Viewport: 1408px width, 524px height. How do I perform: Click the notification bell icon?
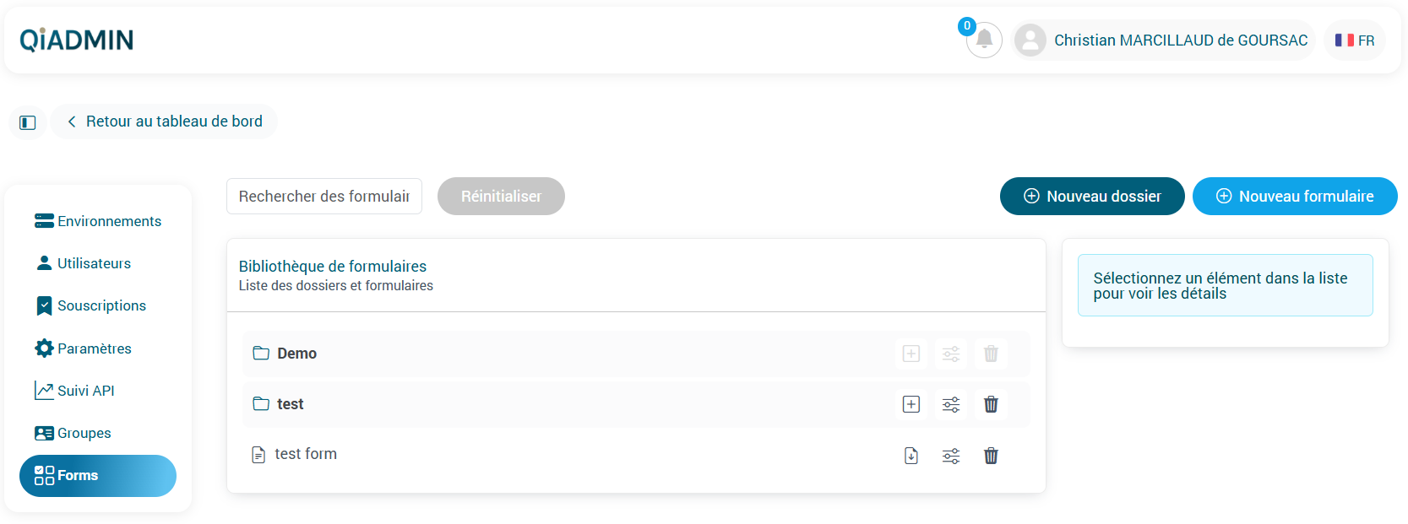tap(983, 40)
